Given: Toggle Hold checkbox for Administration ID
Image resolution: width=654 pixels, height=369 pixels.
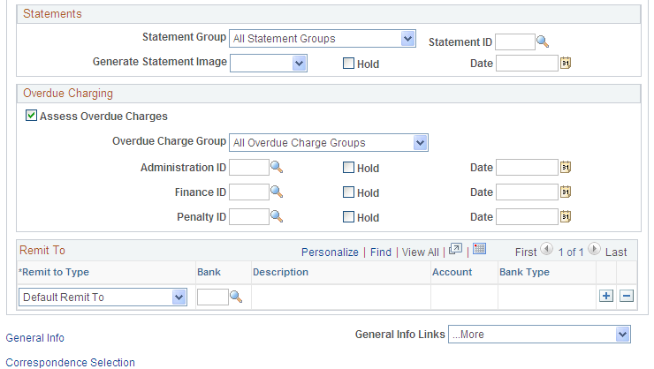Looking at the screenshot, I should [348, 168].
